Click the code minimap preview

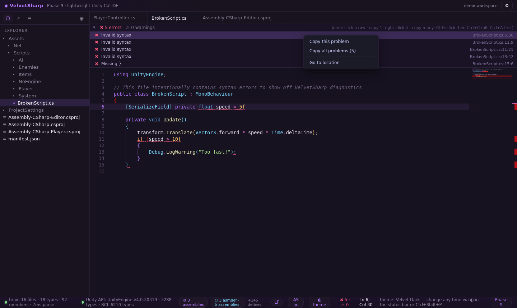[x=492, y=73]
